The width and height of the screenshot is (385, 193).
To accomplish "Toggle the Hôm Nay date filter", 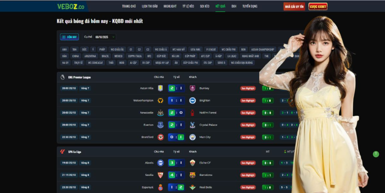I will click(69, 37).
